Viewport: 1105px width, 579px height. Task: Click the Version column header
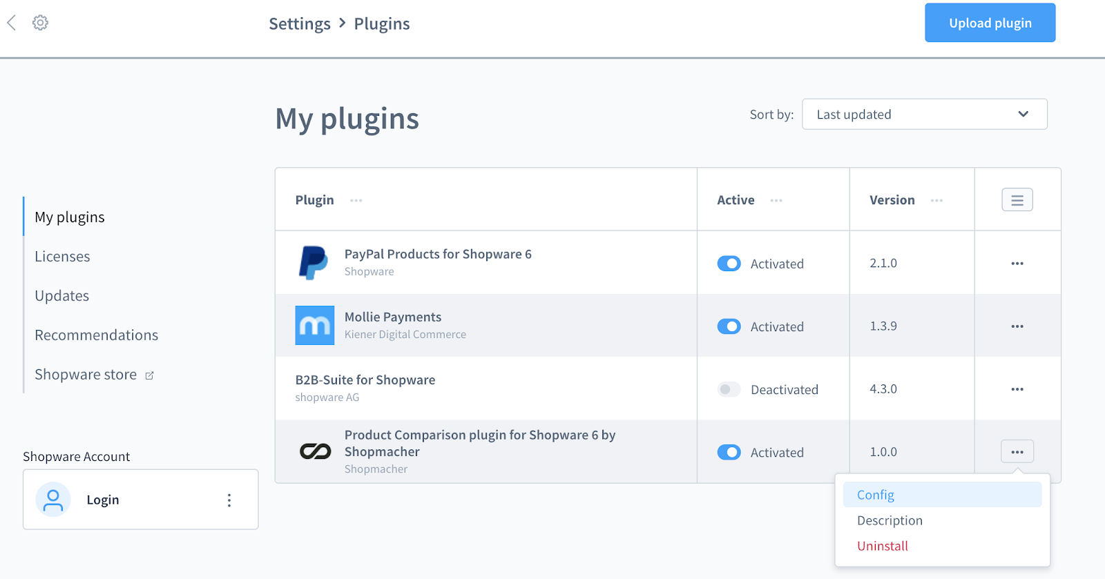(x=892, y=200)
